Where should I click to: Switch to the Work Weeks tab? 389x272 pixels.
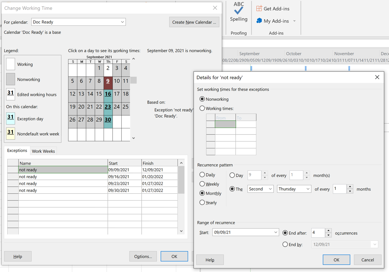point(44,151)
